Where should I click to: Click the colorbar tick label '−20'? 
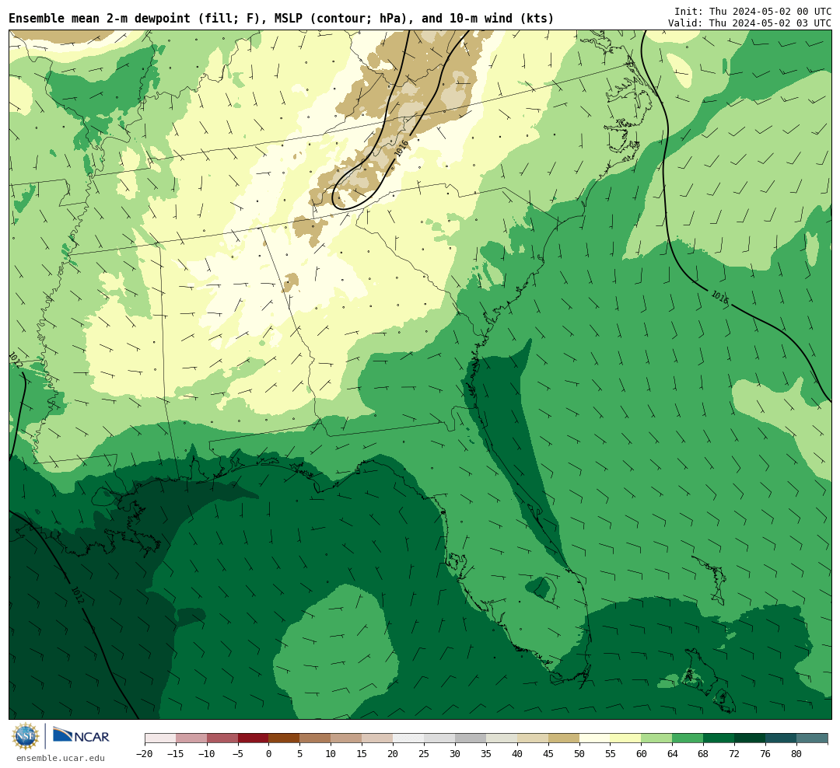(x=145, y=754)
